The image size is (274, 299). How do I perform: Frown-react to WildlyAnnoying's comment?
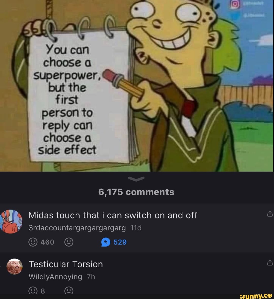pos(69,290)
